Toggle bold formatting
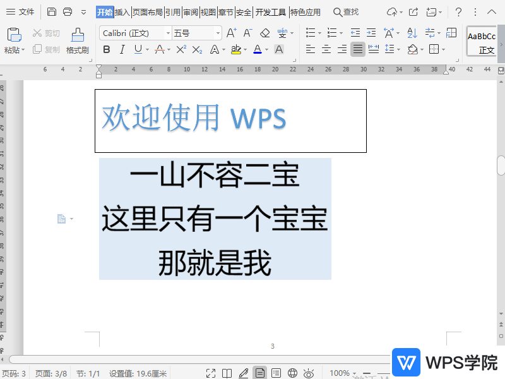 pos(108,49)
